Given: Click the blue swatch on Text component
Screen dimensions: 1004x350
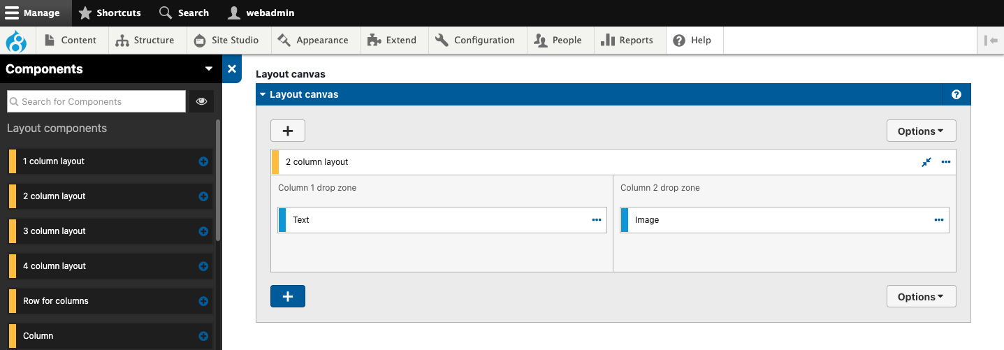Looking at the screenshot, I should point(282,219).
